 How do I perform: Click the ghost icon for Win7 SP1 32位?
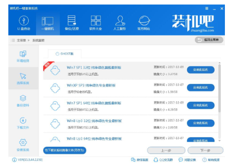point(55,71)
